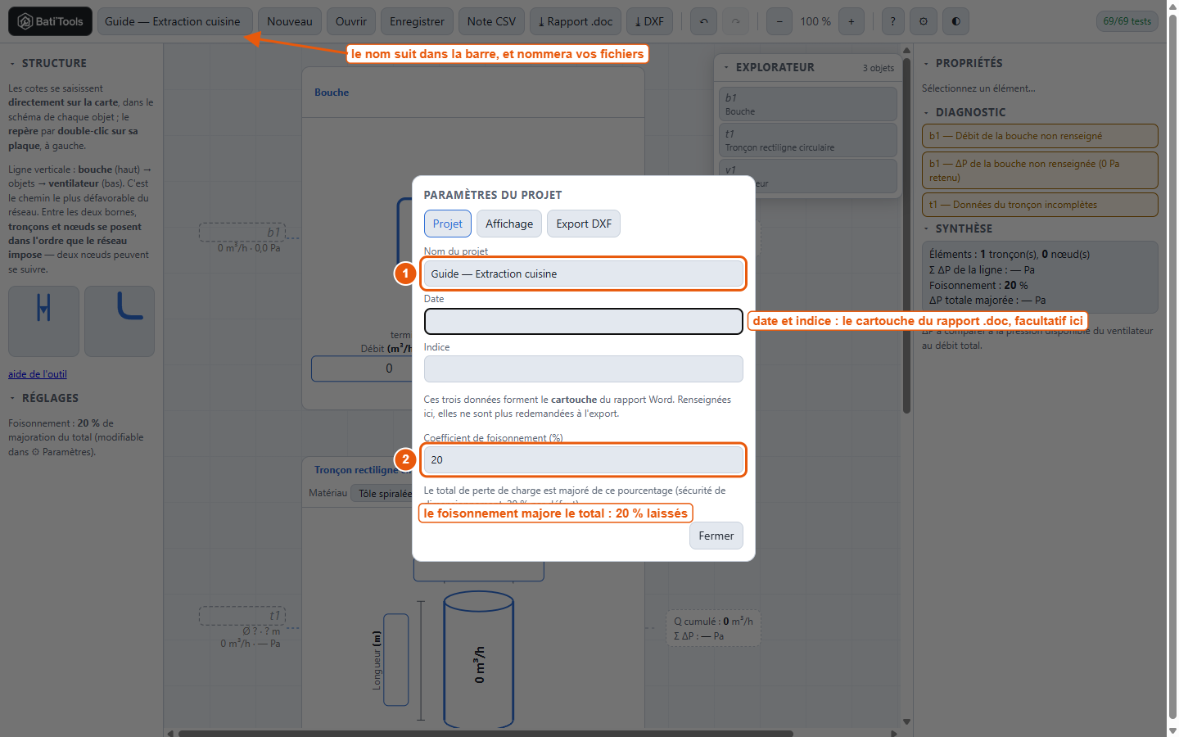
Task: Open the aide de l'outil link
Action: click(x=38, y=374)
